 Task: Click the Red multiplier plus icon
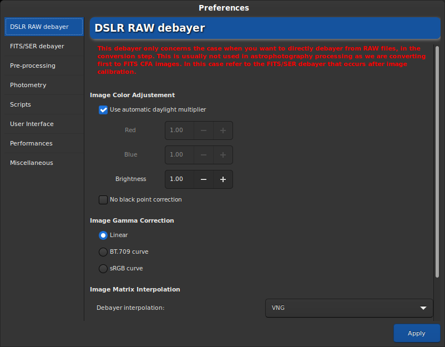pos(223,130)
